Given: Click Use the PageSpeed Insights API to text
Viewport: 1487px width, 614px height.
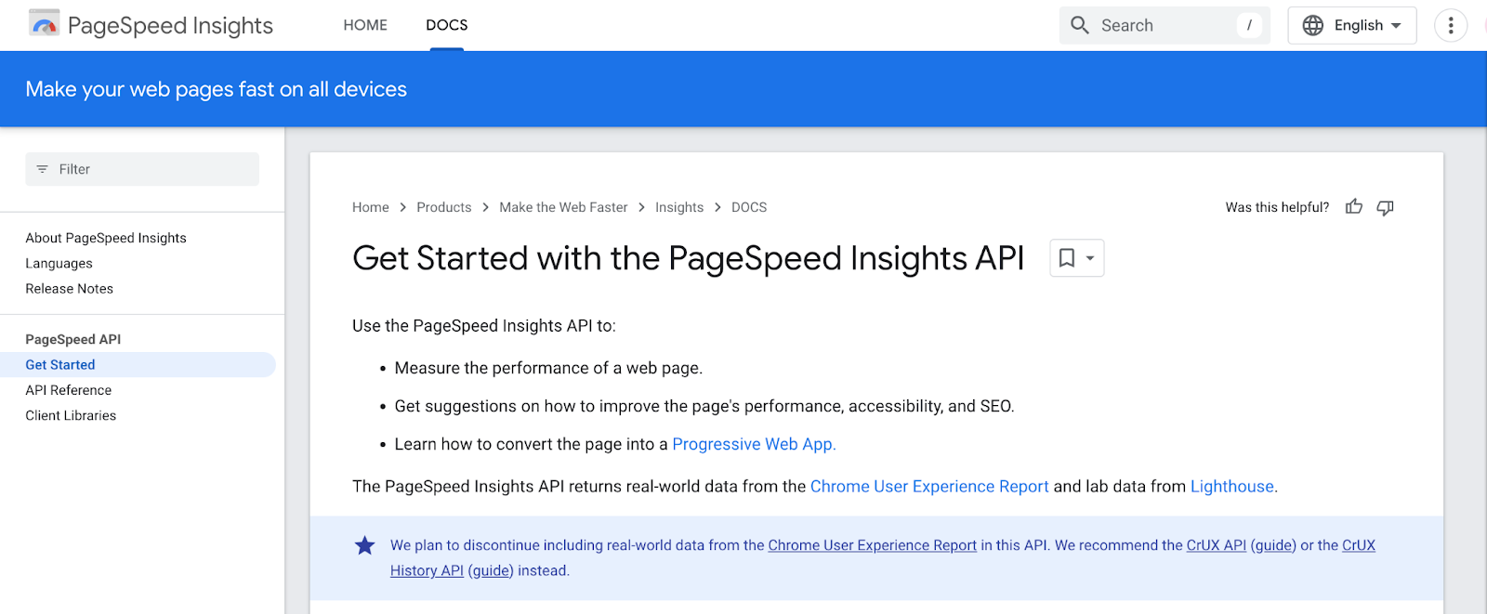Looking at the screenshot, I should pos(484,326).
